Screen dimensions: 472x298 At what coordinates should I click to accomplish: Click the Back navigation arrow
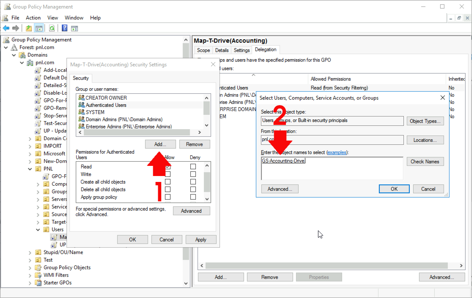pyautogui.click(x=5, y=28)
